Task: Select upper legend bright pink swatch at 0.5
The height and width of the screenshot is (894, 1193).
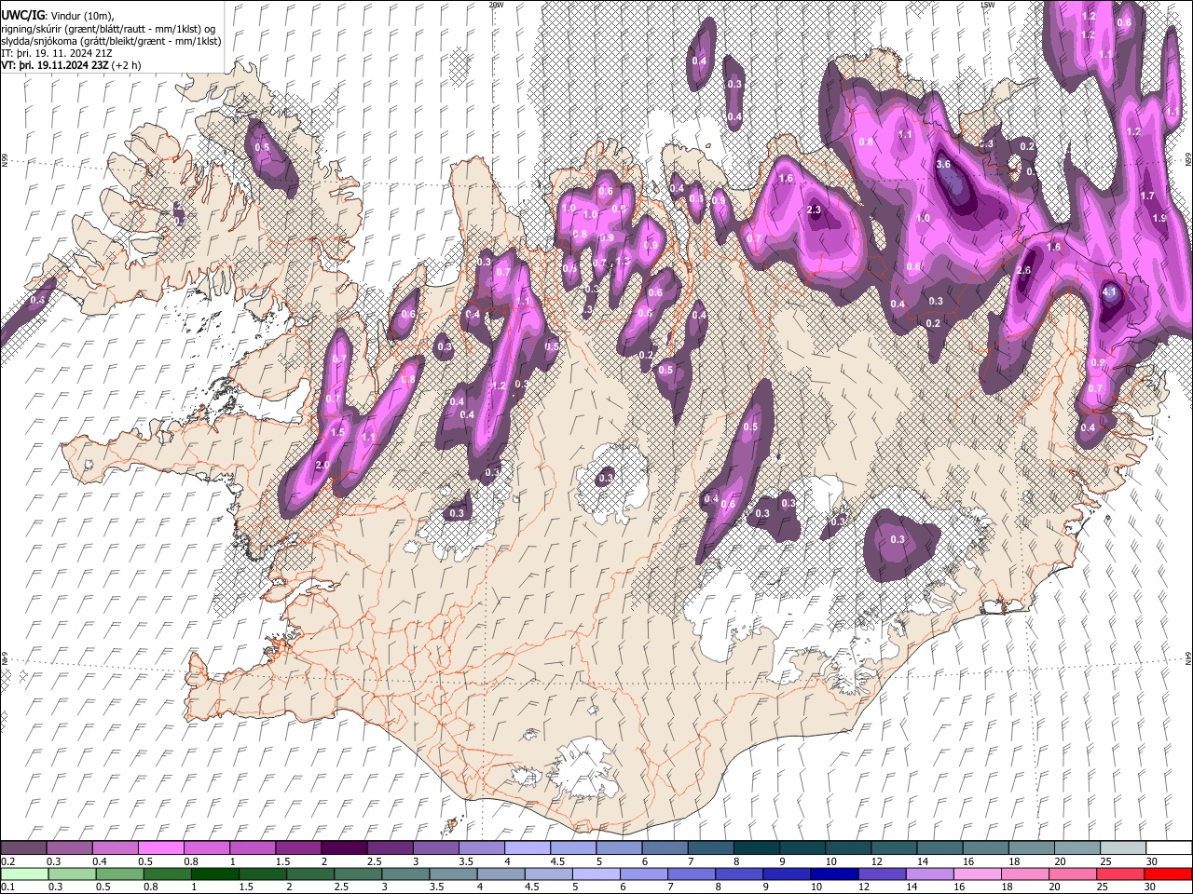Action: click(x=160, y=848)
